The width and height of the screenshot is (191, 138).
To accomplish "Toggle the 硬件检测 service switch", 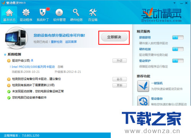I will [x=178, y=49].
